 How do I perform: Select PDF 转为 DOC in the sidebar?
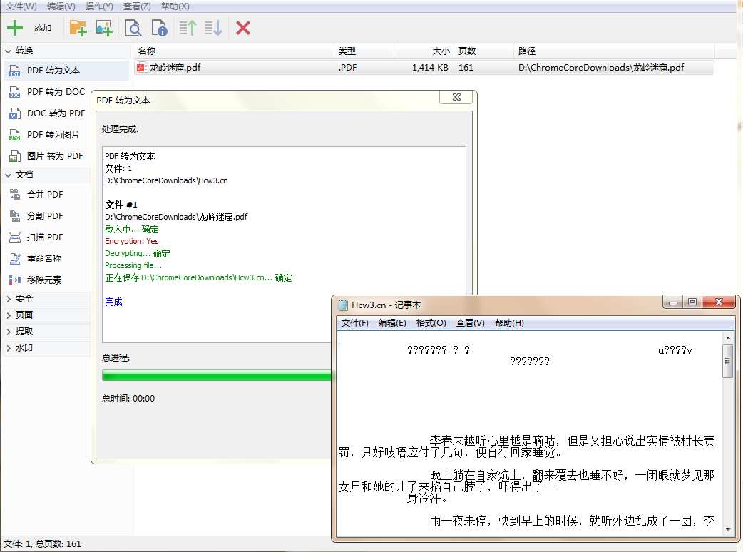click(x=56, y=92)
